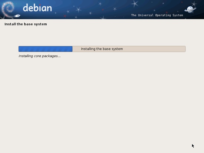Click the letter d in the debian wordmark
Viewport: 204px width, 153px height.
26,8
